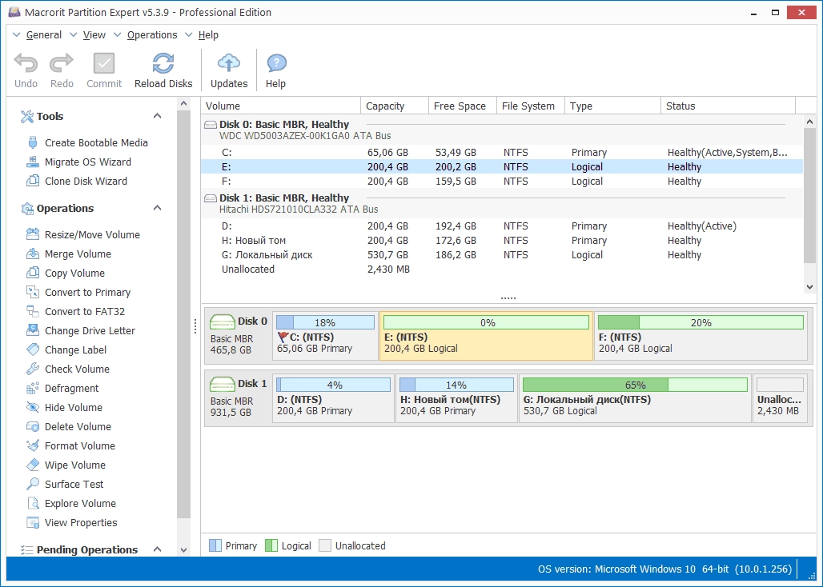Image resolution: width=823 pixels, height=587 pixels.
Task: Click the Undo toolbar icon
Action: [26, 63]
